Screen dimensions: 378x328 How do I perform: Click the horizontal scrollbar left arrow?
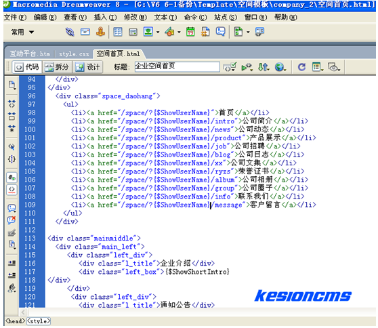(24, 312)
